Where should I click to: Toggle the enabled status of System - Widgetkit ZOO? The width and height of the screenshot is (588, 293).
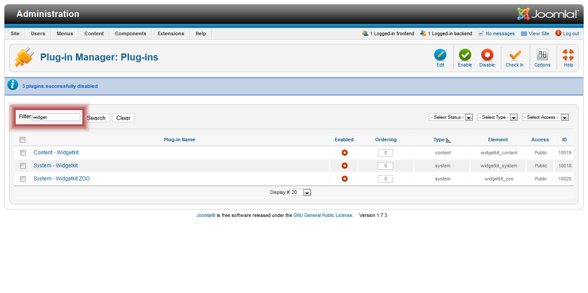344,179
